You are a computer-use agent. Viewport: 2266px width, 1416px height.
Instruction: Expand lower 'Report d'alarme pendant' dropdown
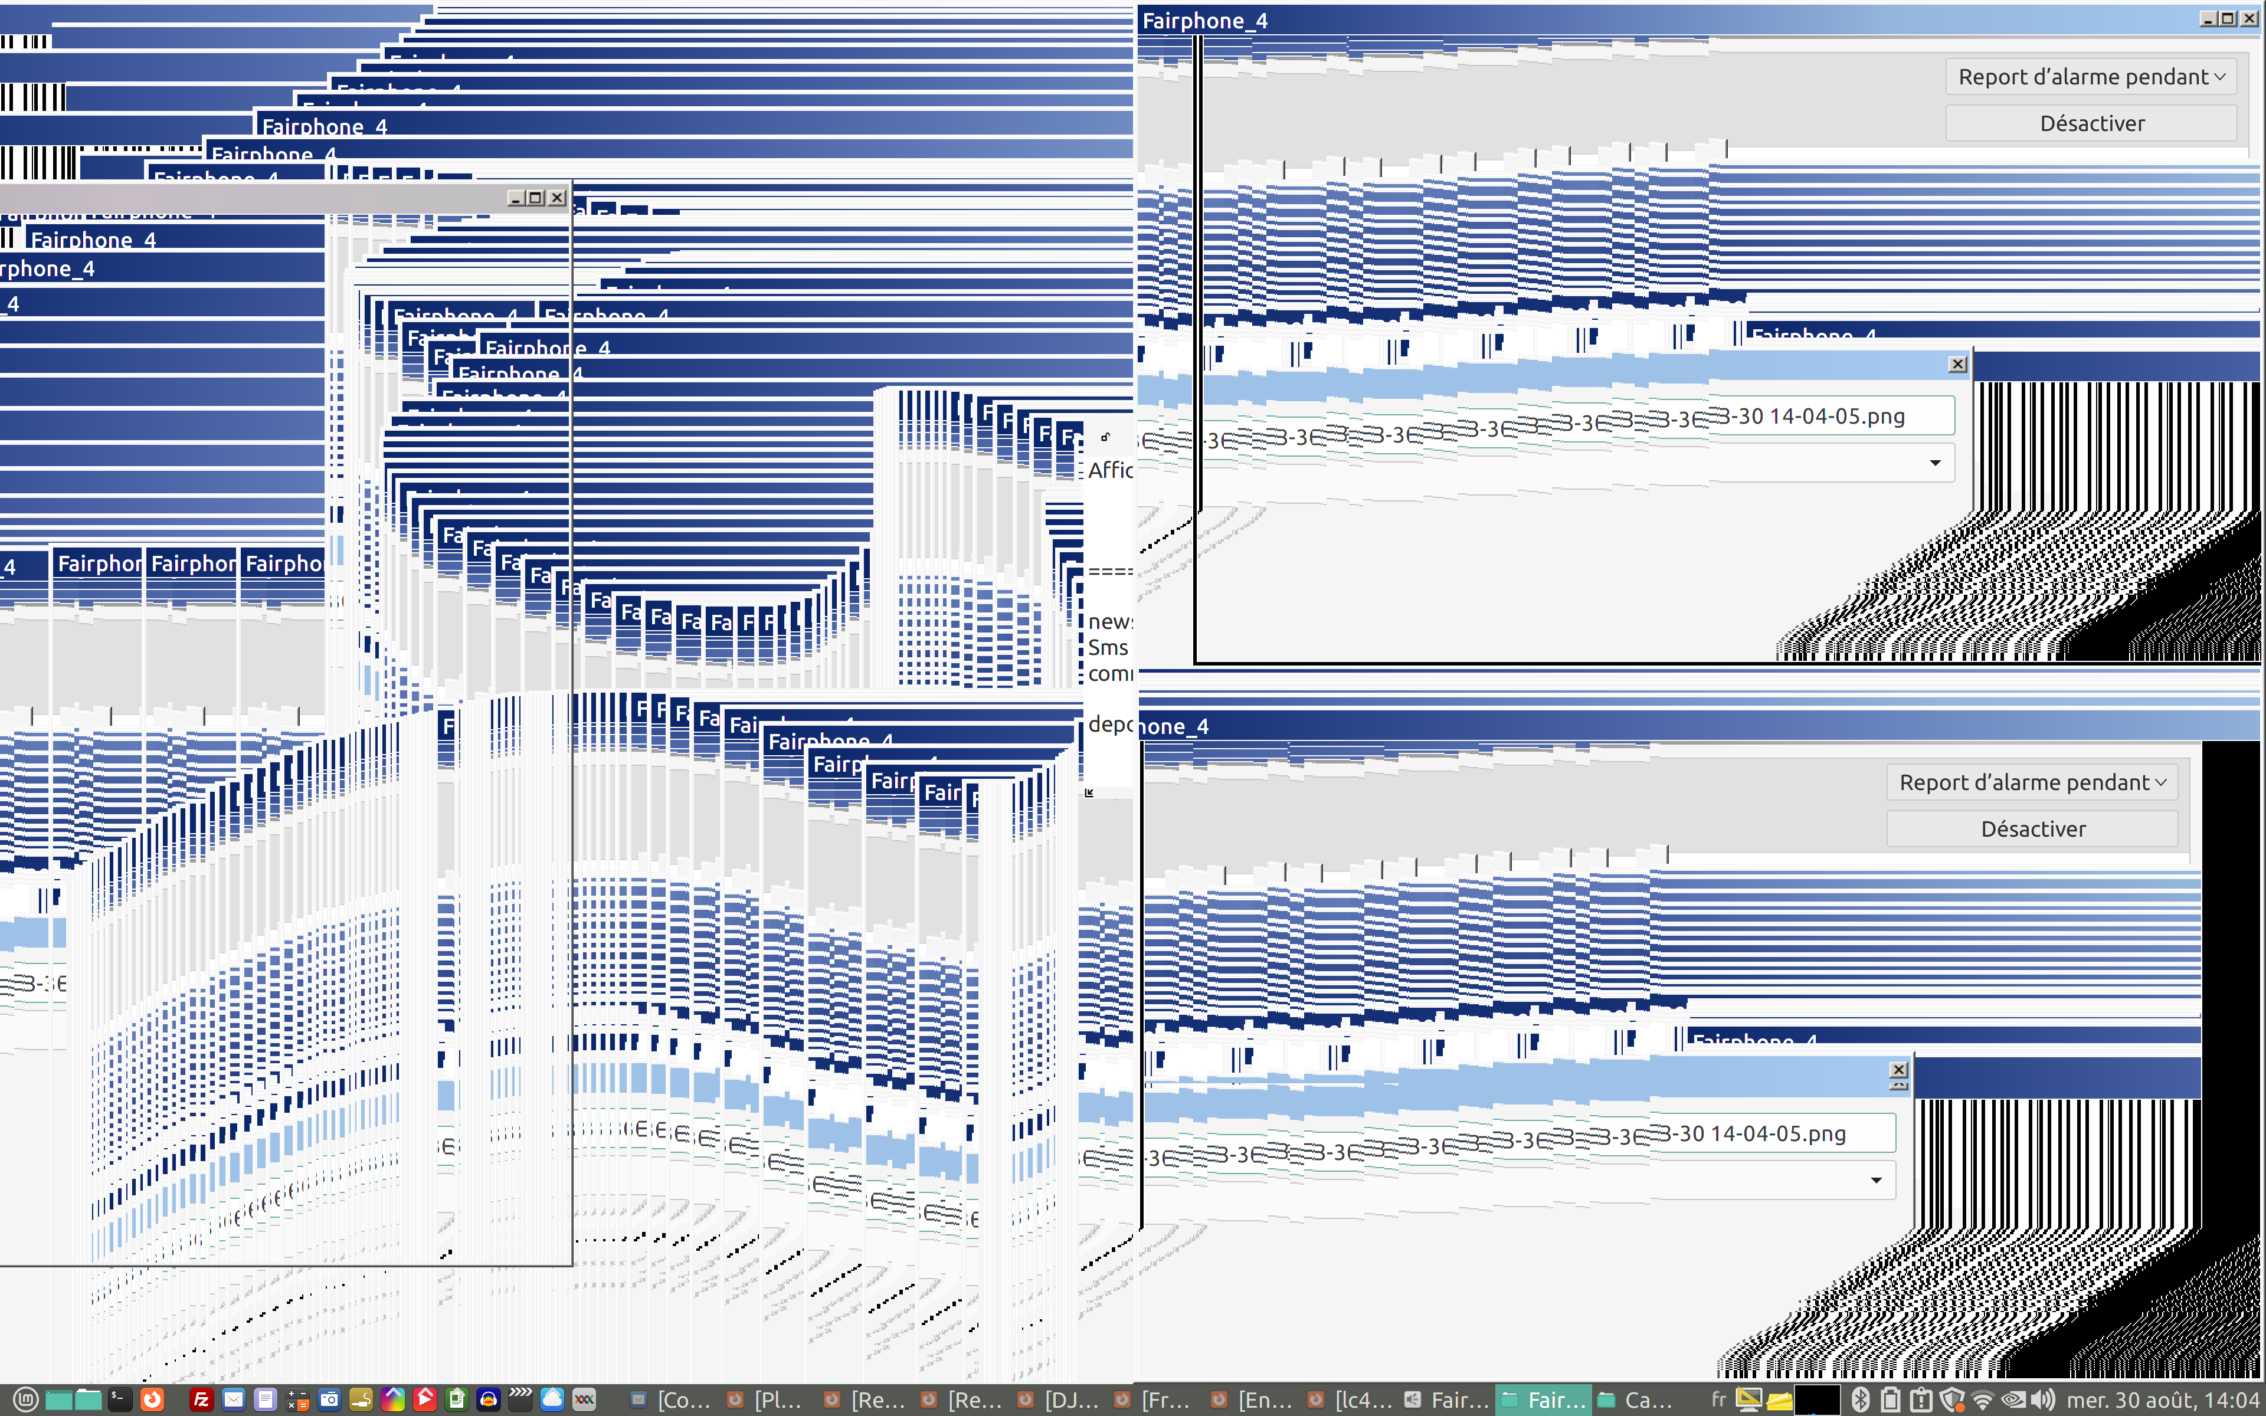click(x=2032, y=782)
